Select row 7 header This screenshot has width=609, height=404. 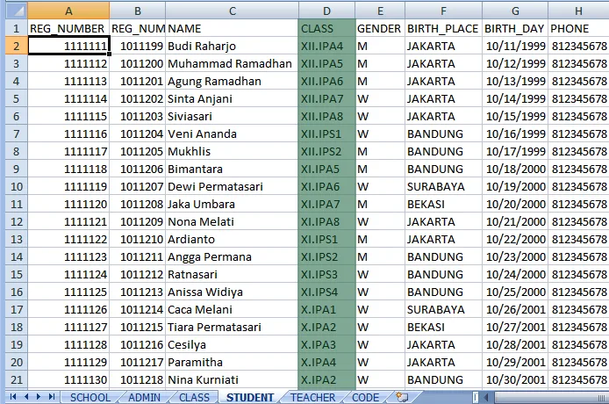(x=16, y=133)
